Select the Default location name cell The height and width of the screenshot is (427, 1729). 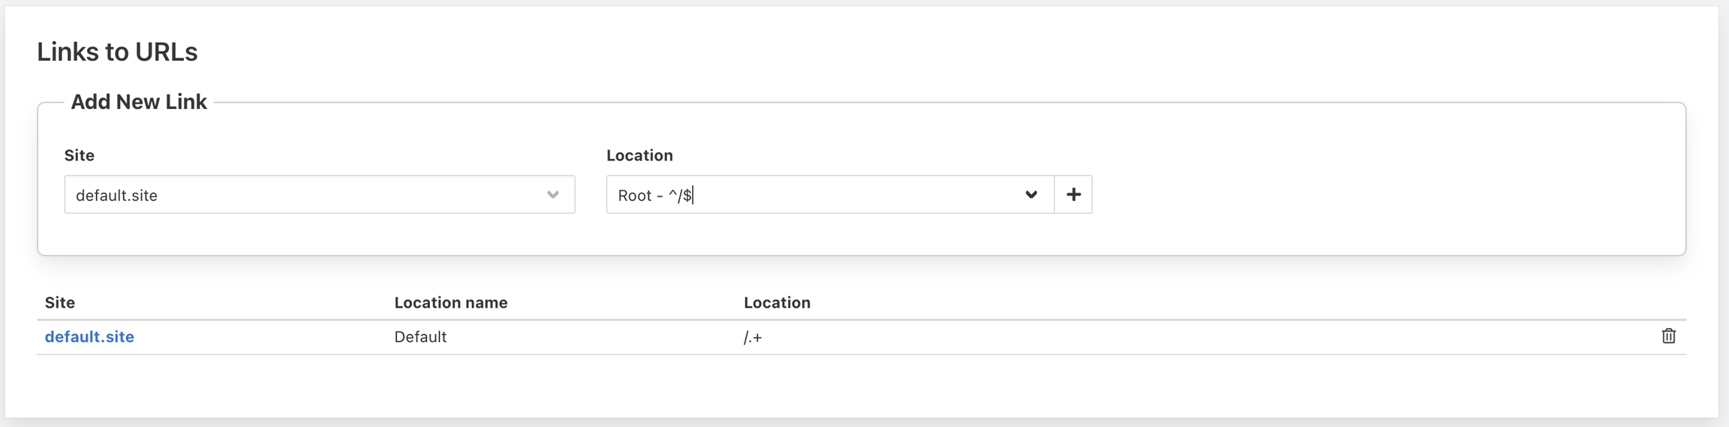tap(420, 337)
